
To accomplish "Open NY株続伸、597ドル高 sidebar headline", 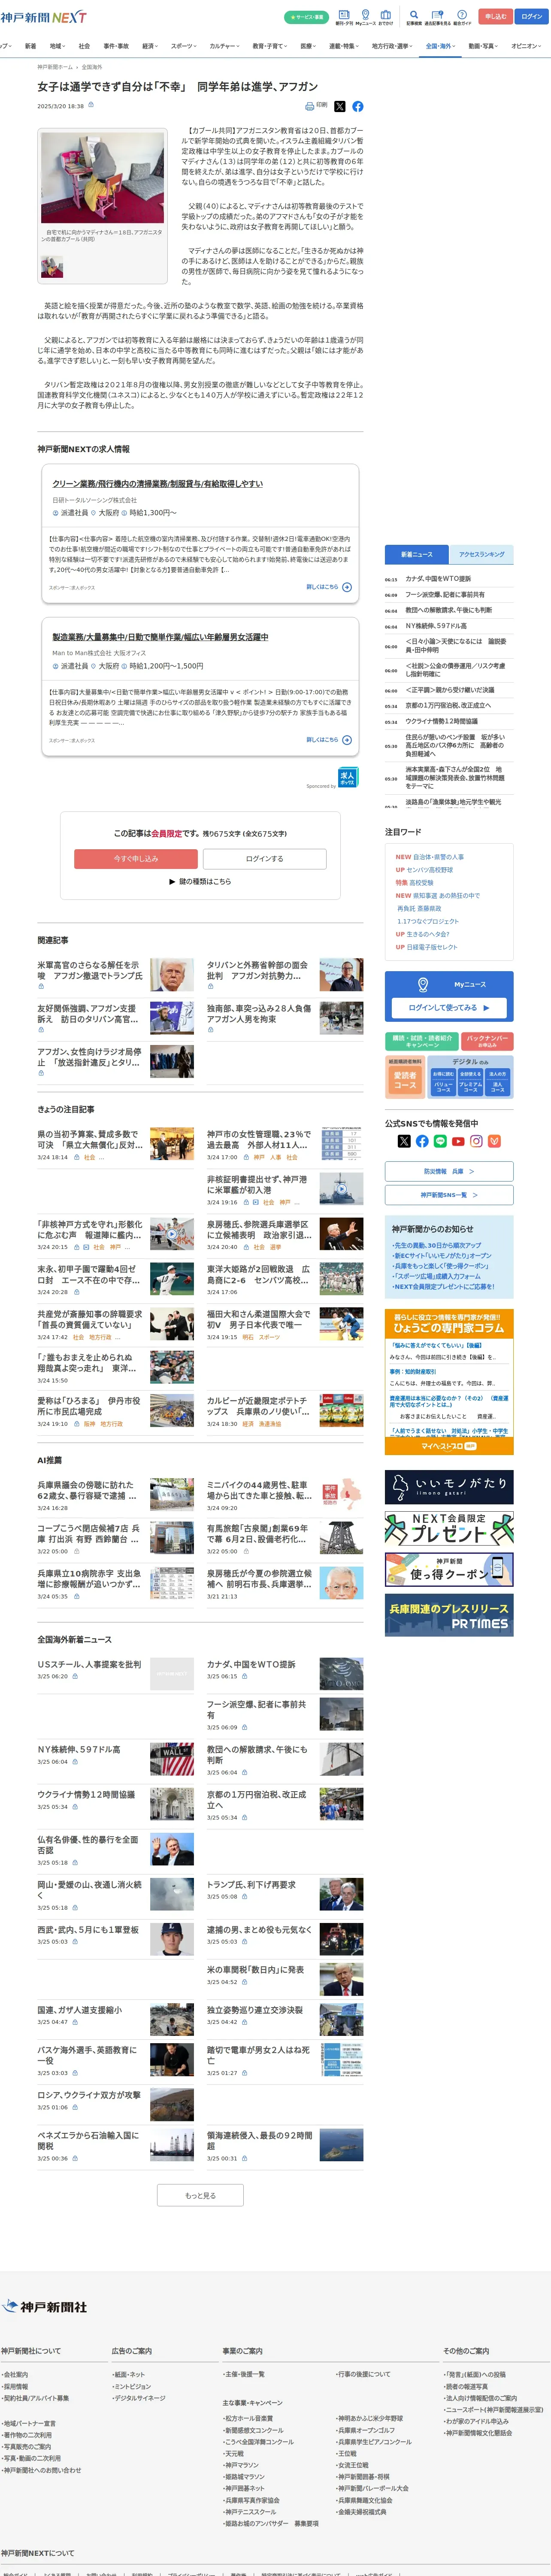I will 436,626.
